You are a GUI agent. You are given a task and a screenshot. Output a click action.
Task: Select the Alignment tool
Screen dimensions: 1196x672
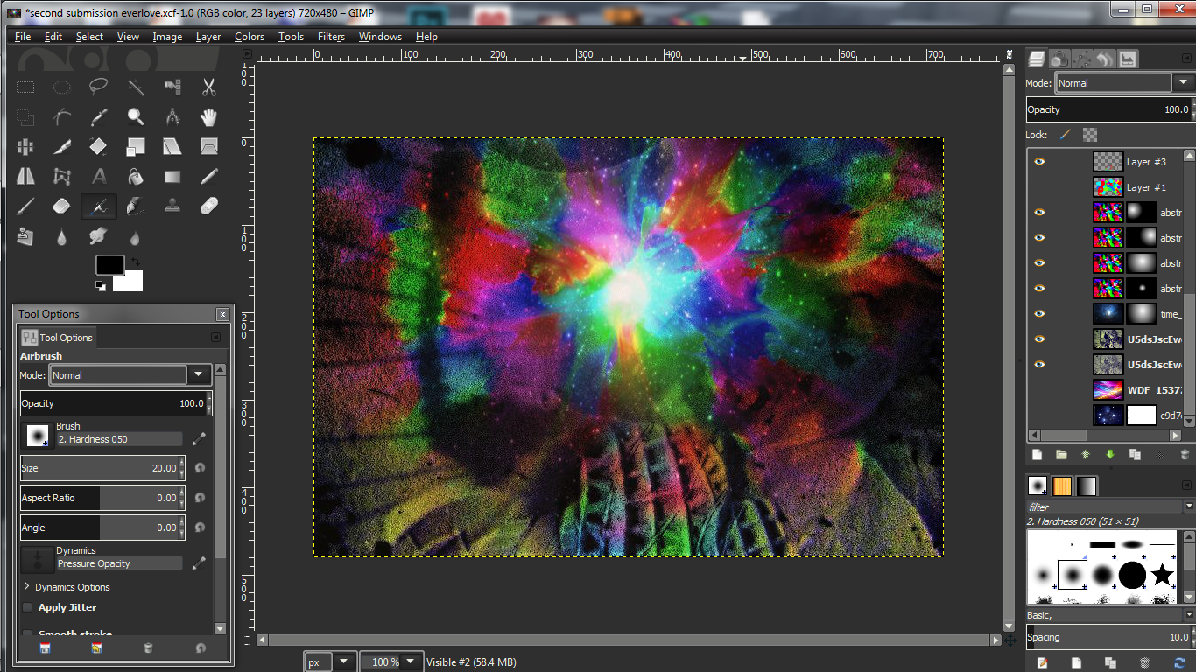[x=25, y=146]
